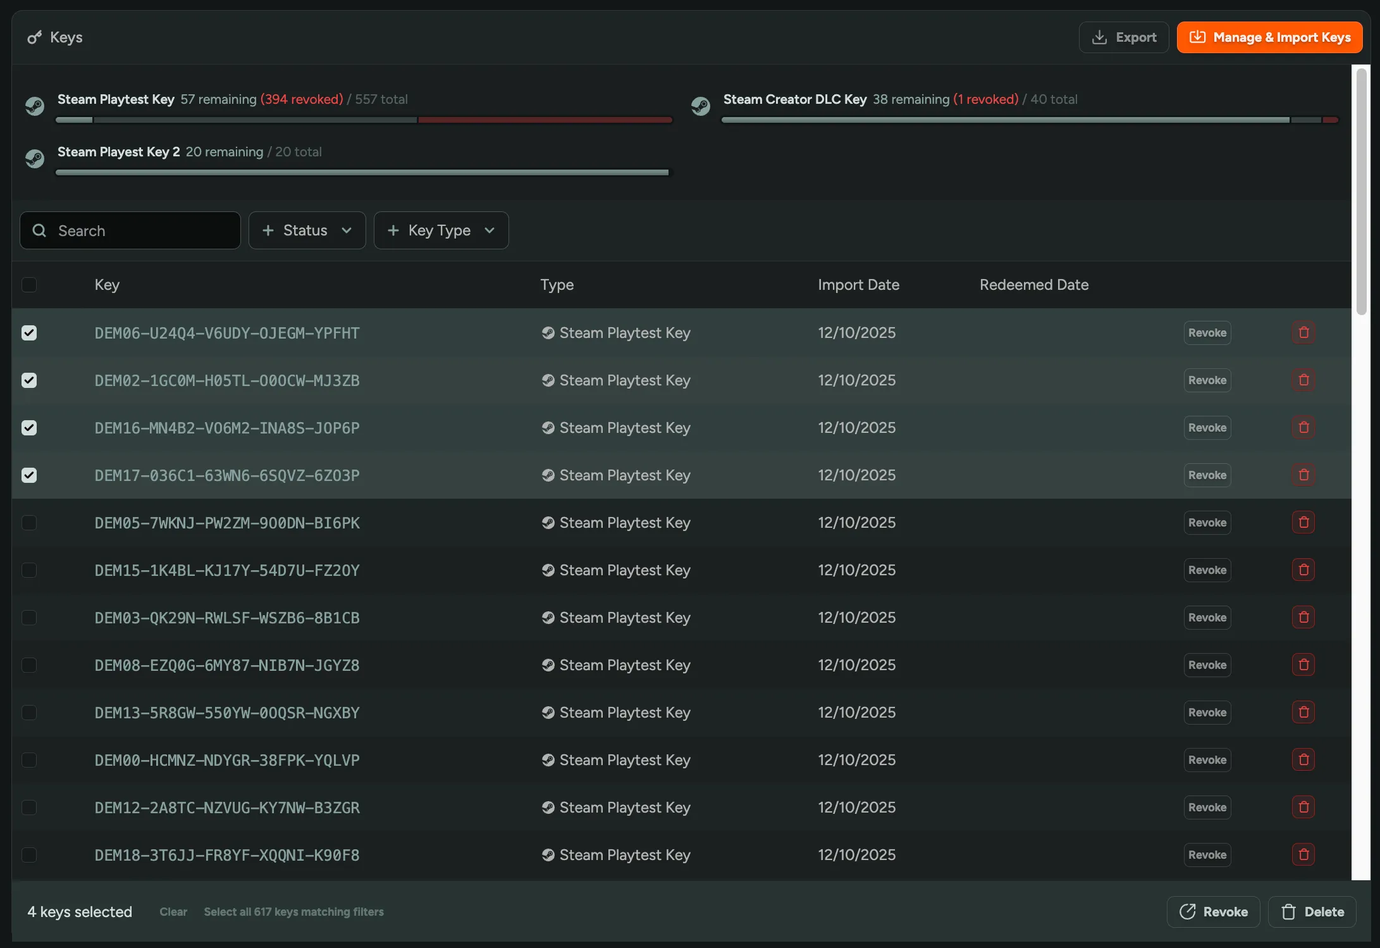Open the Key Type filter dropdown
This screenshot has width=1380, height=948.
441,230
